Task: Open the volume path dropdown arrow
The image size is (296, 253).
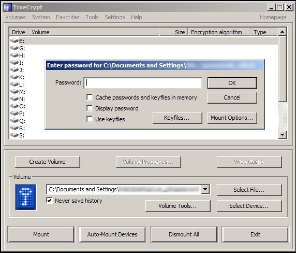Action: click(205, 189)
